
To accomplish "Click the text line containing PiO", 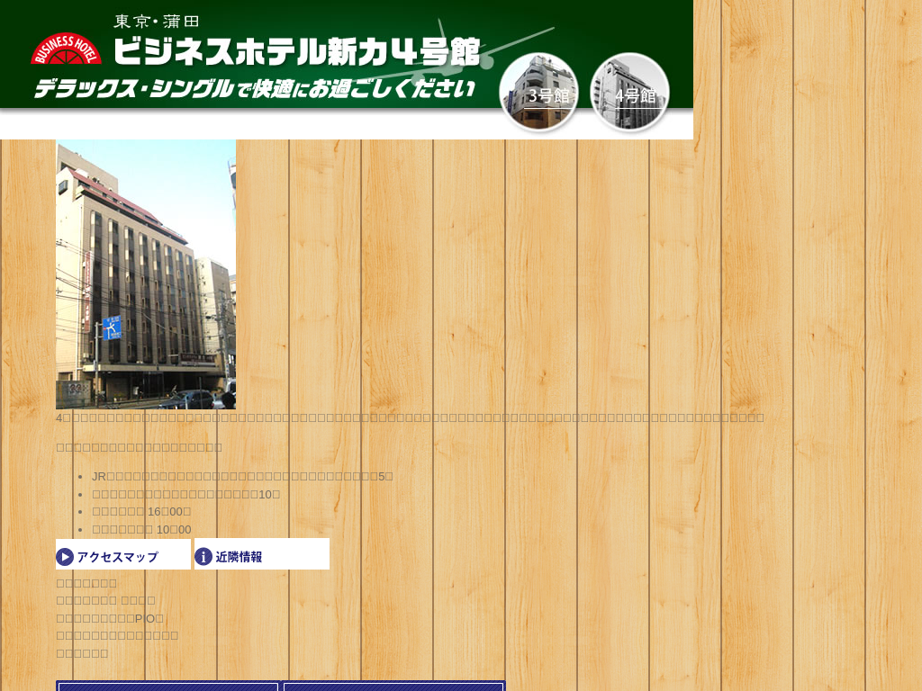I will (110, 618).
